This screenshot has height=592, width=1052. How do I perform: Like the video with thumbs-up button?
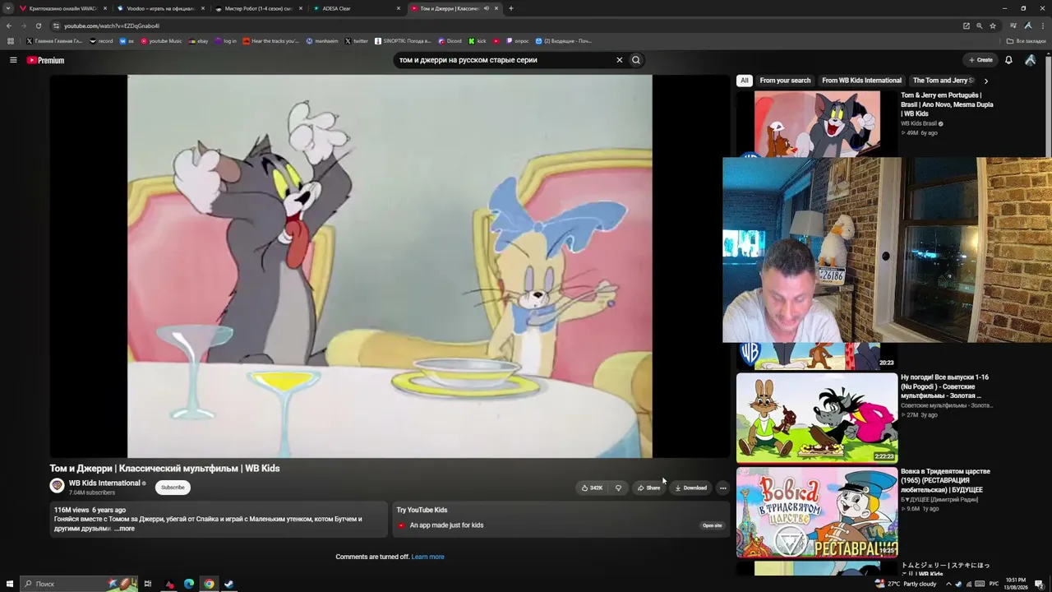[592, 488]
